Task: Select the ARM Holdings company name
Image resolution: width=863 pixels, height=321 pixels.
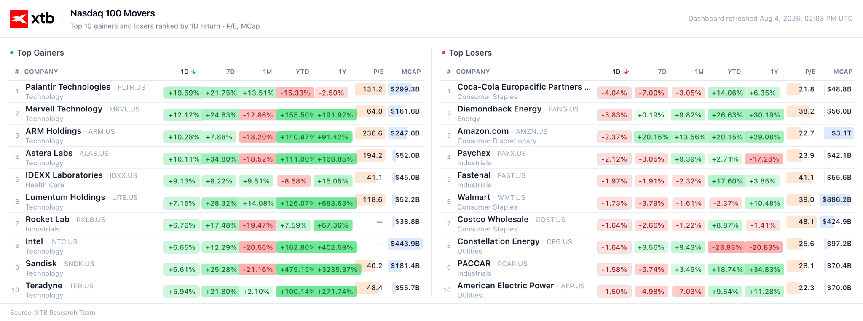Action: [53, 131]
